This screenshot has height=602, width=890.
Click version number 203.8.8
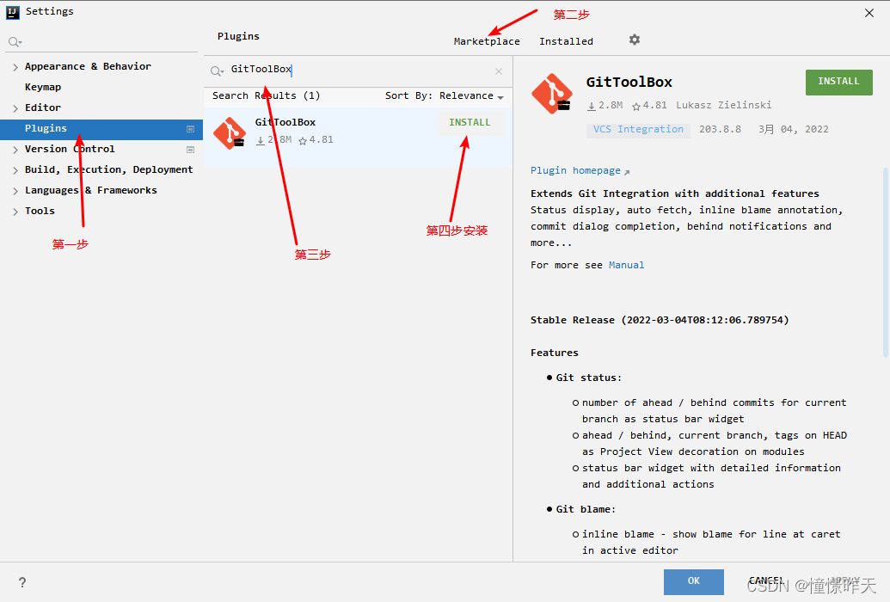point(721,130)
